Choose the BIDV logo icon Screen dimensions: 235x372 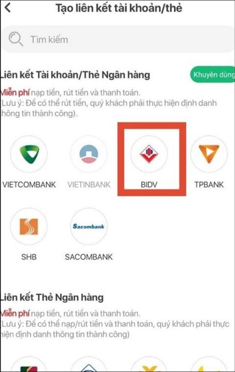[149, 154]
